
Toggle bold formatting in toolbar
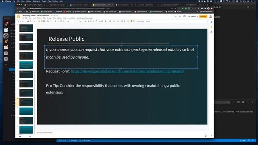pyautogui.click(x=86, y=21)
